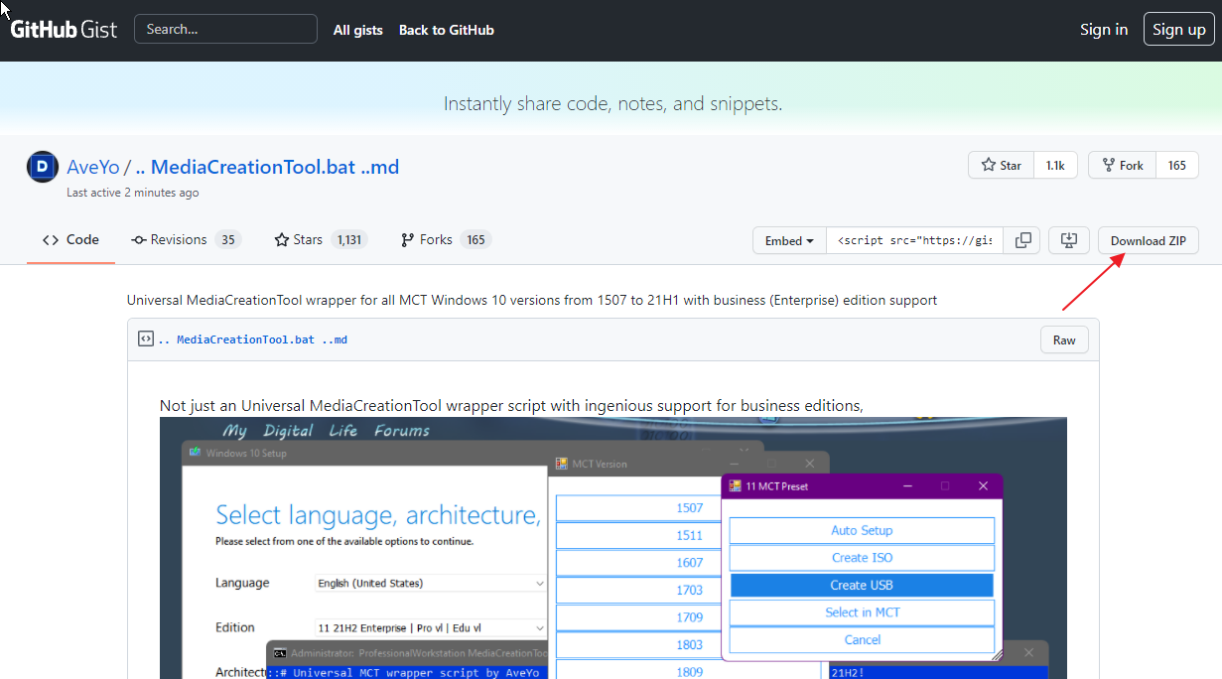
Task: Click version 1809 in MCT Version list
Action: click(689, 671)
